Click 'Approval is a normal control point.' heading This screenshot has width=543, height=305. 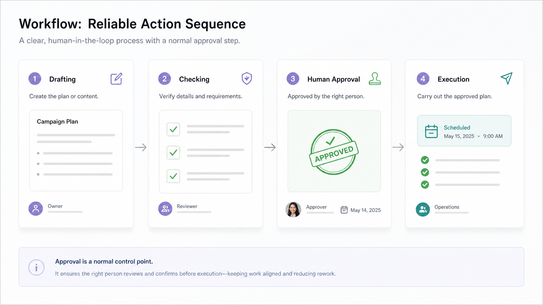tap(104, 262)
